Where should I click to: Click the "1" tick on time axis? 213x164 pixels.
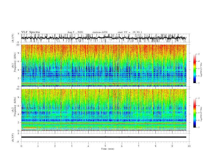click(38, 146)
